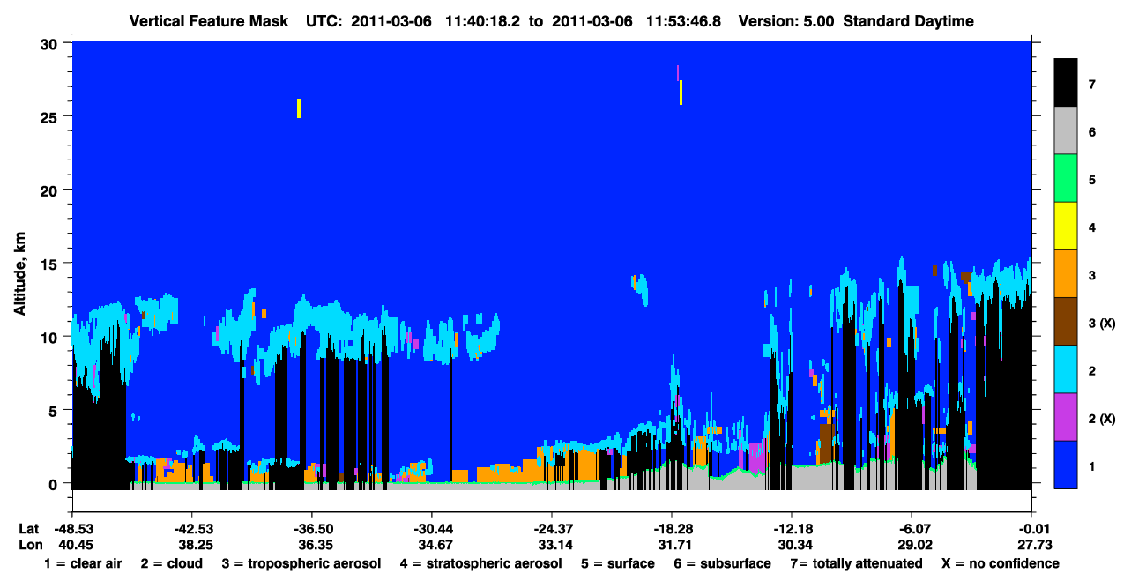Click the '1 = clear air' legend key

click(x=82, y=563)
